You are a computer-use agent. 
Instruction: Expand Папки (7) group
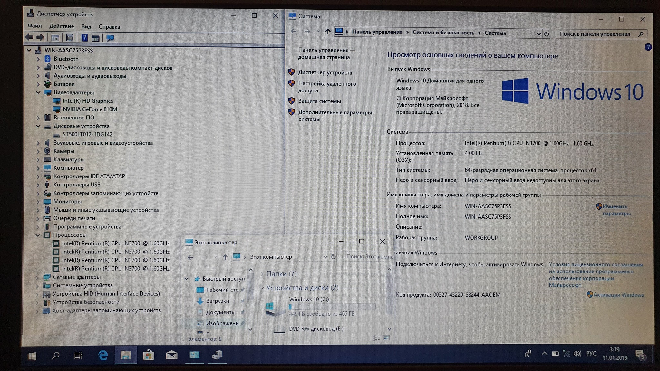(262, 274)
